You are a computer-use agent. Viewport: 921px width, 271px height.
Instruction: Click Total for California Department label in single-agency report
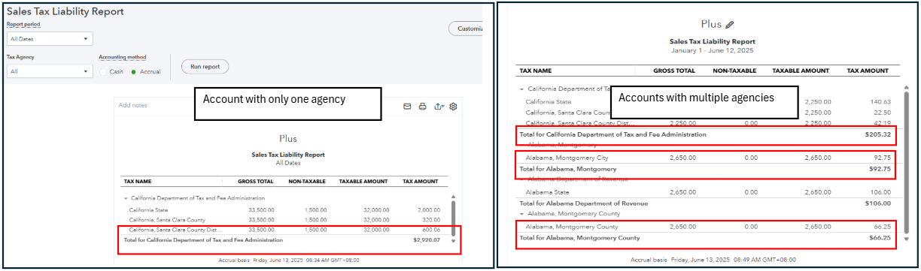(x=203, y=240)
